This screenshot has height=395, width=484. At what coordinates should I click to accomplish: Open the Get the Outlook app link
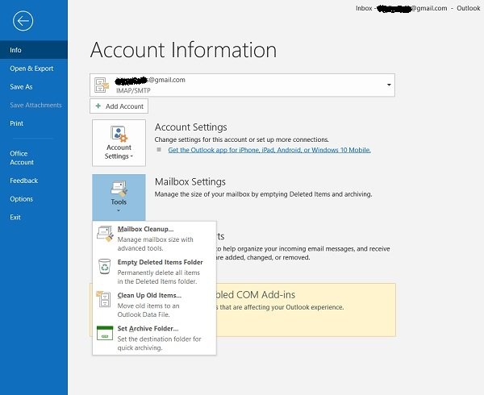coord(269,150)
